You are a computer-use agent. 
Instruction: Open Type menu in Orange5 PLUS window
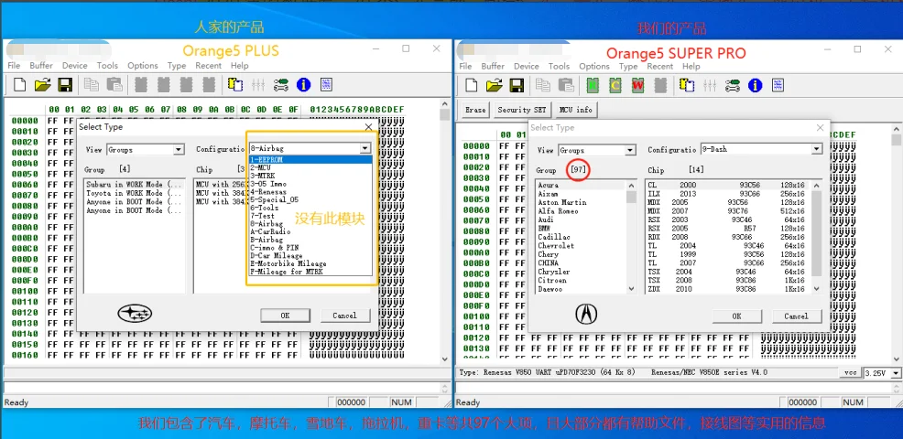tap(177, 66)
